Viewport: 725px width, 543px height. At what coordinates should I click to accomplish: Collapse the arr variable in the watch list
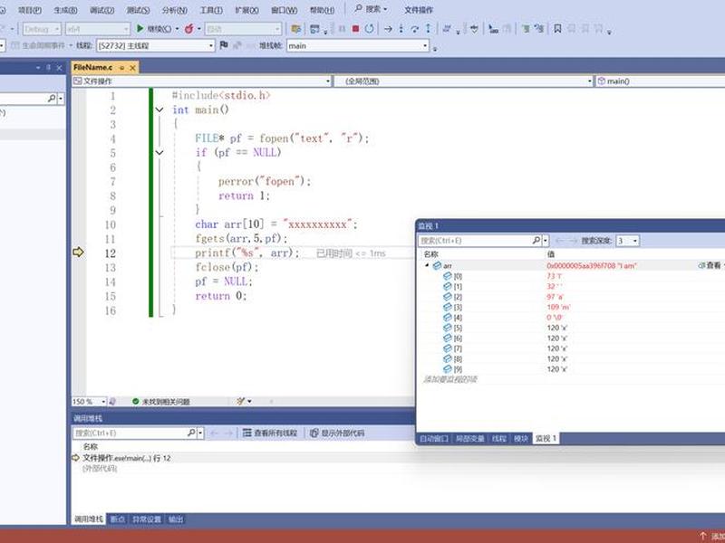[427, 265]
